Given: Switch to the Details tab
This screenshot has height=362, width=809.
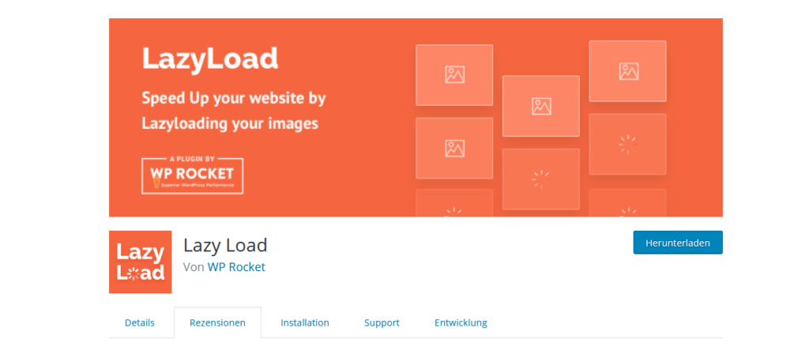Looking at the screenshot, I should (x=139, y=322).
